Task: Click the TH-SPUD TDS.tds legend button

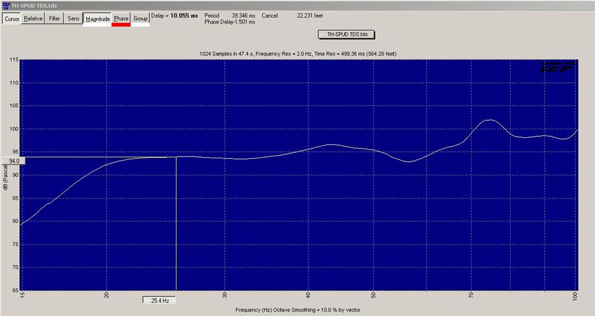Action: [346, 34]
